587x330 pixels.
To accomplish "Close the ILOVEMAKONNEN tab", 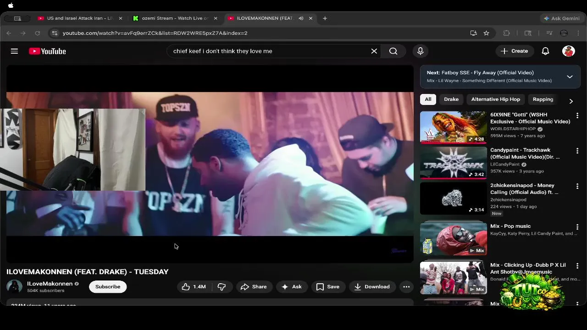I will pyautogui.click(x=310, y=18).
